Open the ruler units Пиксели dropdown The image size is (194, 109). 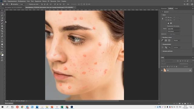point(176,40)
